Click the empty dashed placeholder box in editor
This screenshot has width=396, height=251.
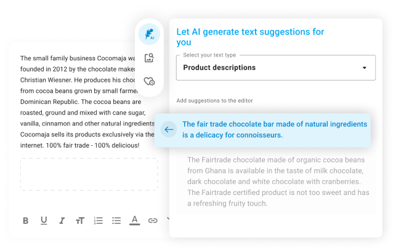(89, 174)
